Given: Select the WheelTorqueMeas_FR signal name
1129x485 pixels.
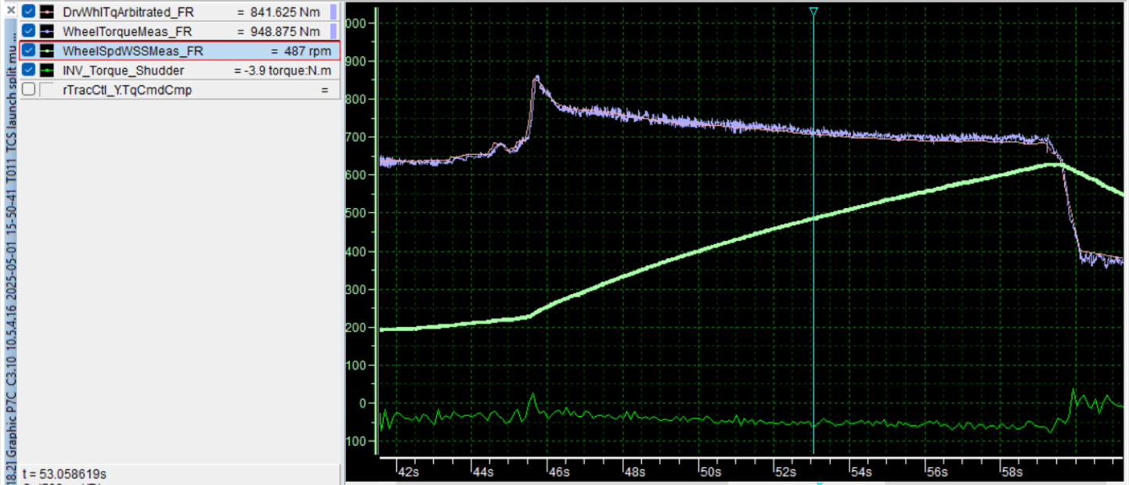Looking at the screenshot, I should [x=127, y=32].
